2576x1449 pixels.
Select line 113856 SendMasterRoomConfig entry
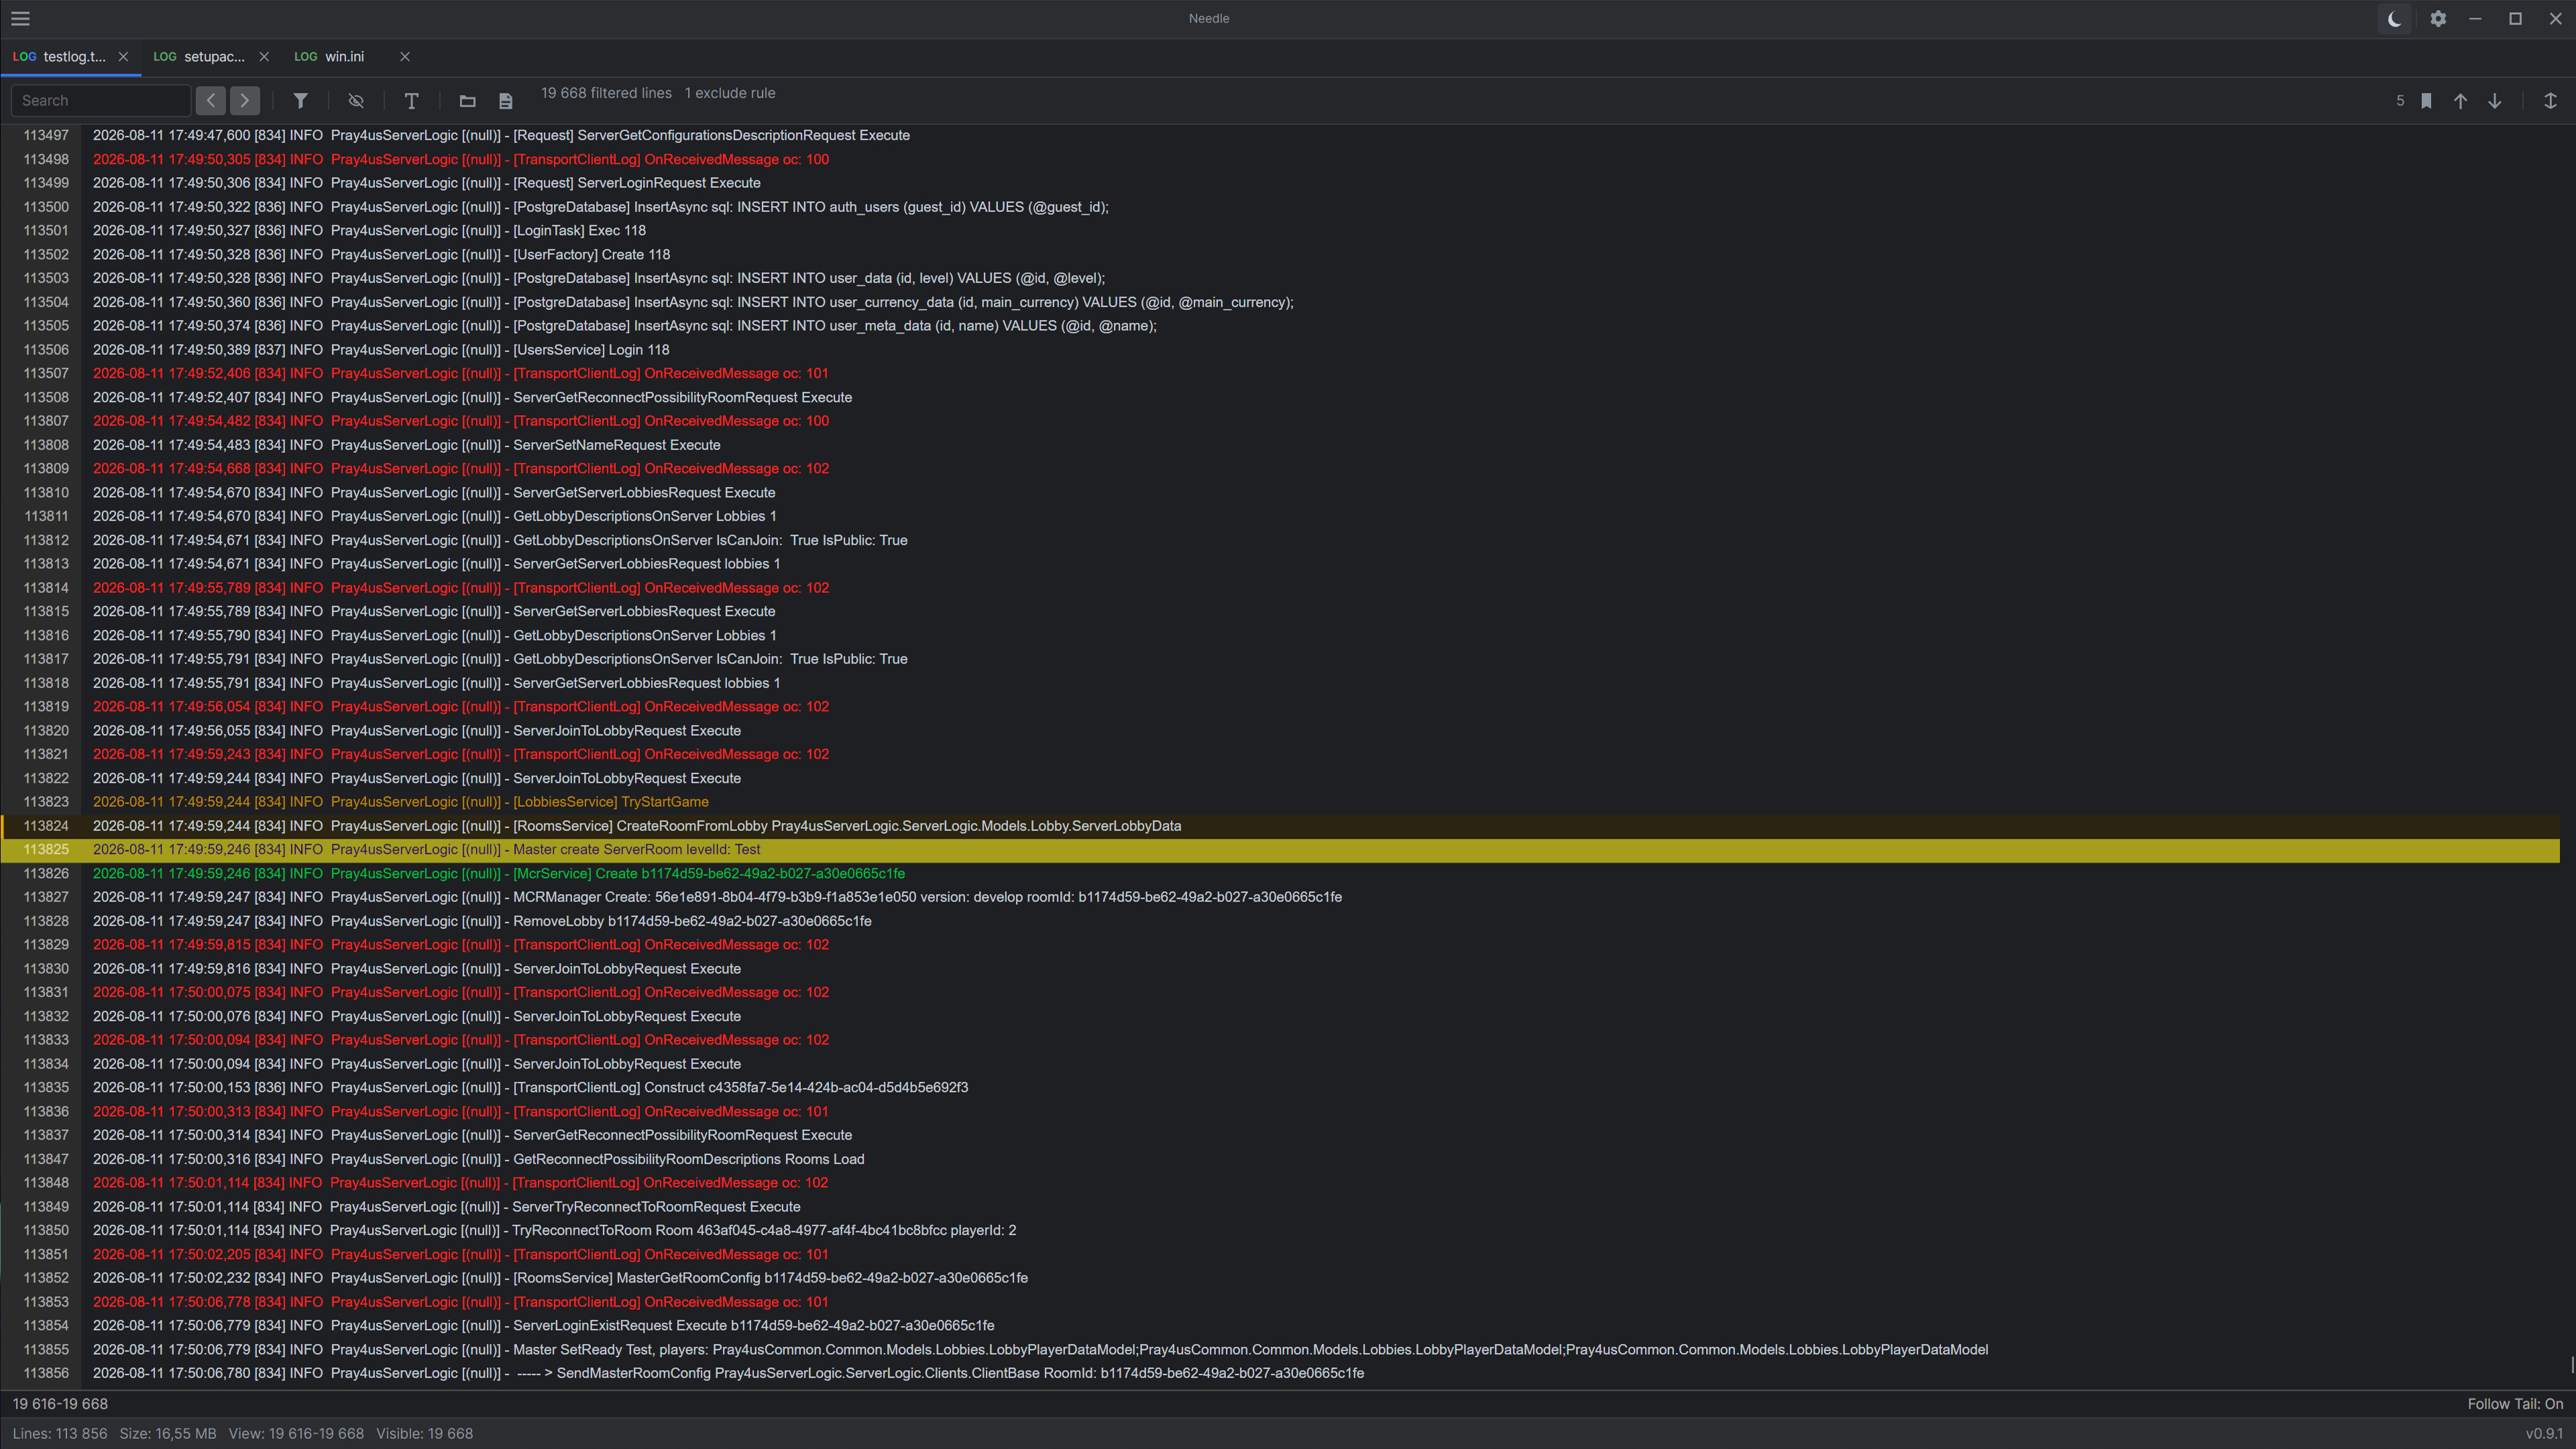1280,1374
